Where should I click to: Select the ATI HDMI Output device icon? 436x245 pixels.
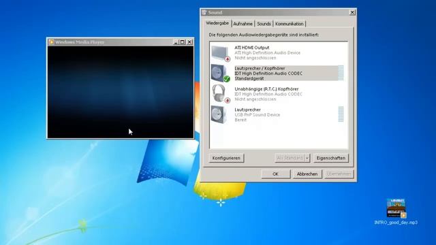click(x=221, y=53)
